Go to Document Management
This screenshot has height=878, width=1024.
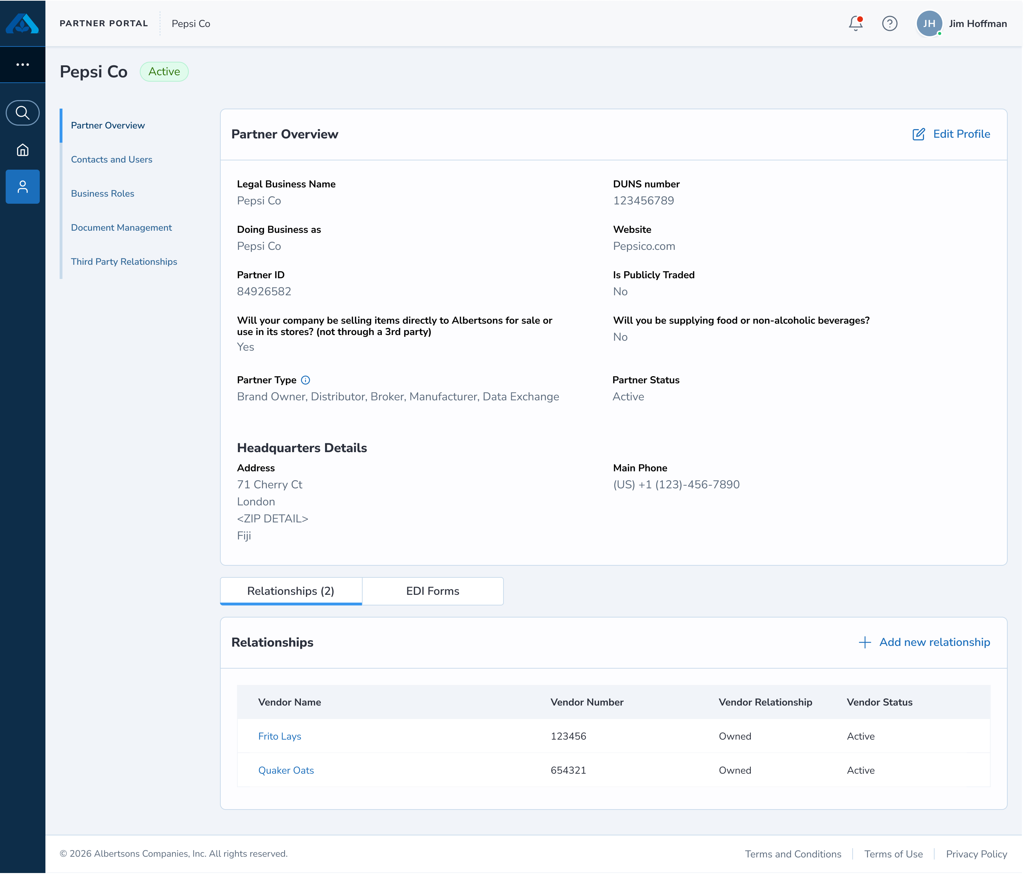(122, 228)
